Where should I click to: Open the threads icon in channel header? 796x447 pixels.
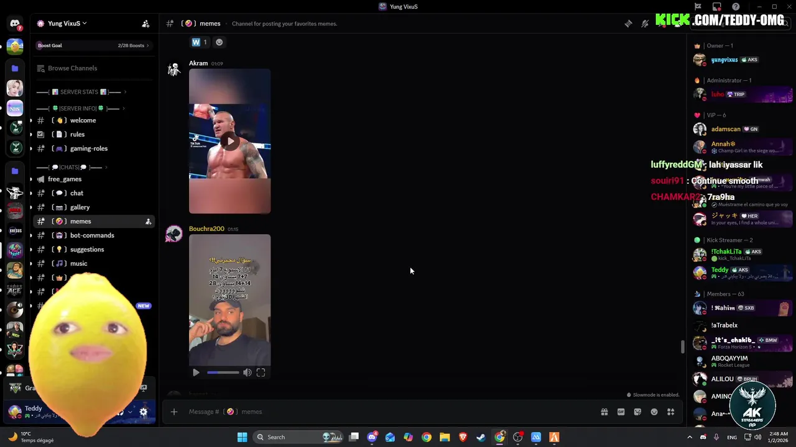pyautogui.click(x=628, y=24)
